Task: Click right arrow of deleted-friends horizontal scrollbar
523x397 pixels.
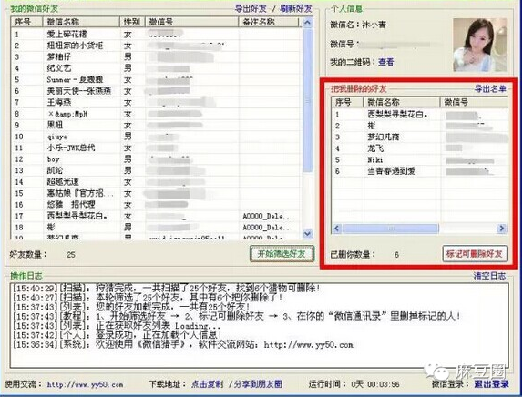Action: 501,229
